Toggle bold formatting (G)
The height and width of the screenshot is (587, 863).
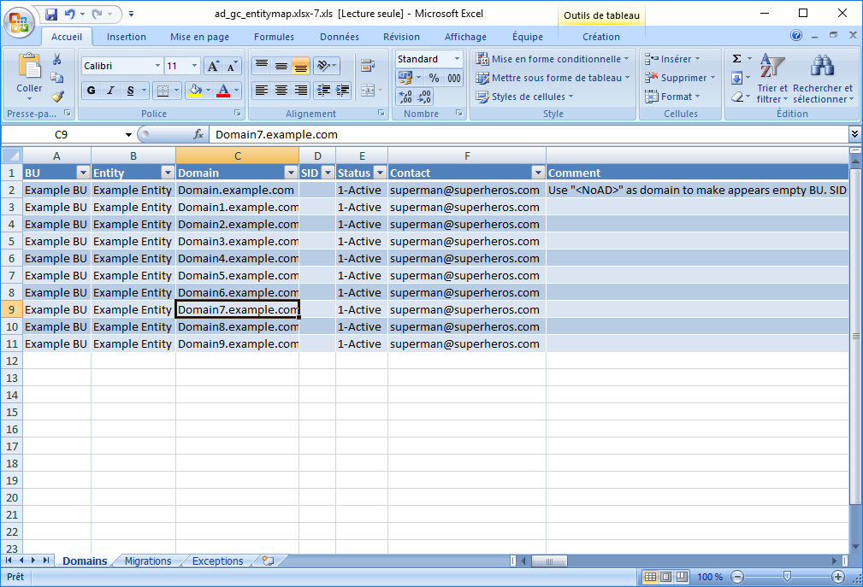[x=92, y=90]
